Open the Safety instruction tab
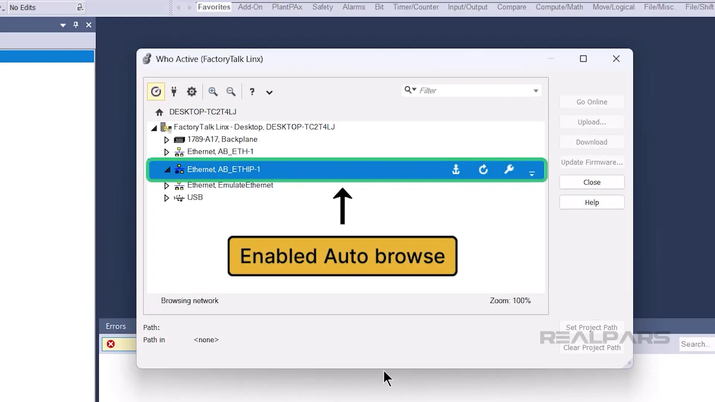The width and height of the screenshot is (715, 402). click(x=322, y=7)
